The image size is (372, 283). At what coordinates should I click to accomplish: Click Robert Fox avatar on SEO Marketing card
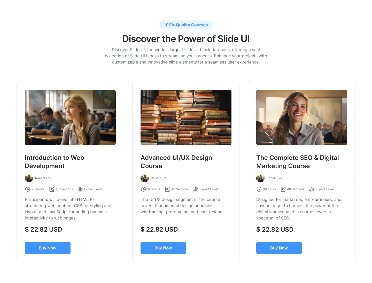coord(260,178)
